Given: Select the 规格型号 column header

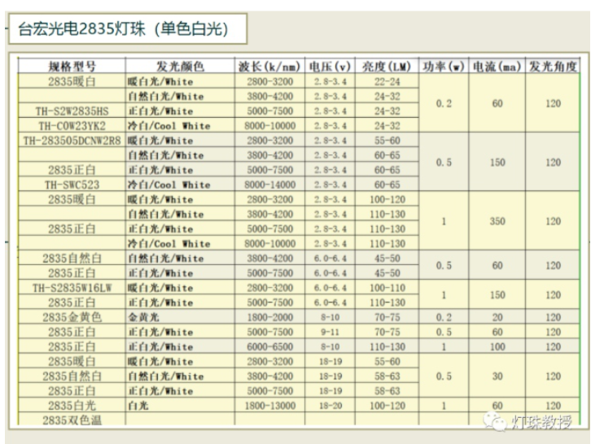Looking at the screenshot, I should (x=72, y=67).
